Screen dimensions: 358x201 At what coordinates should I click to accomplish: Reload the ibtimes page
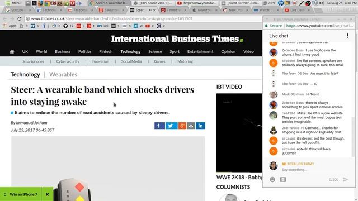tap(20, 18)
